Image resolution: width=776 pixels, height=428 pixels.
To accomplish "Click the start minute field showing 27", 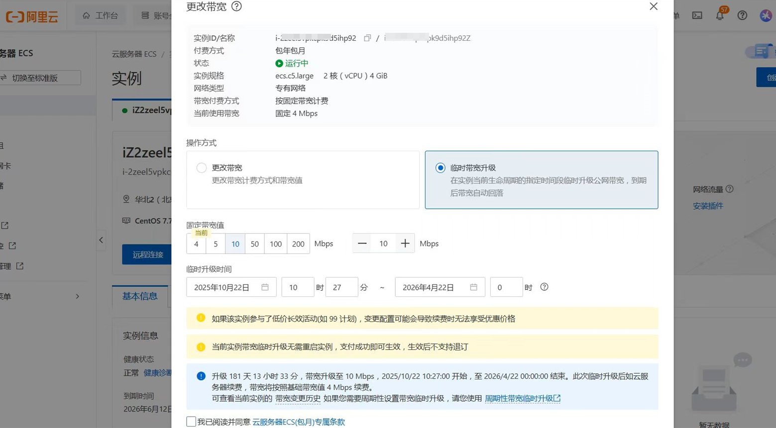I will [x=341, y=287].
